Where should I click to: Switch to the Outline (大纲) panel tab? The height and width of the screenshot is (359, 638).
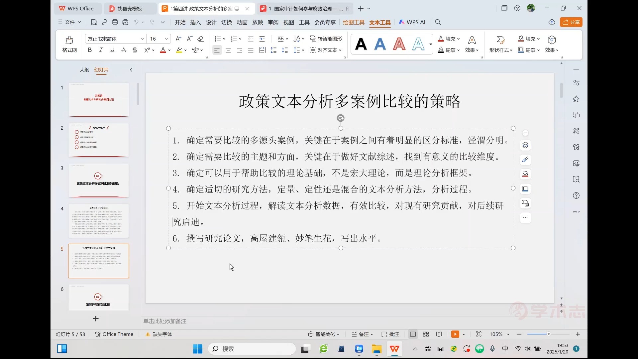pyautogui.click(x=84, y=70)
